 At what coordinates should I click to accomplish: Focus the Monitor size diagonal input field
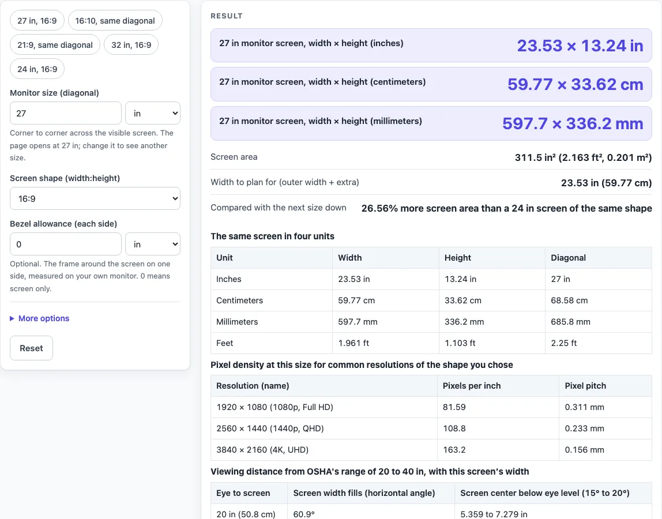point(66,113)
